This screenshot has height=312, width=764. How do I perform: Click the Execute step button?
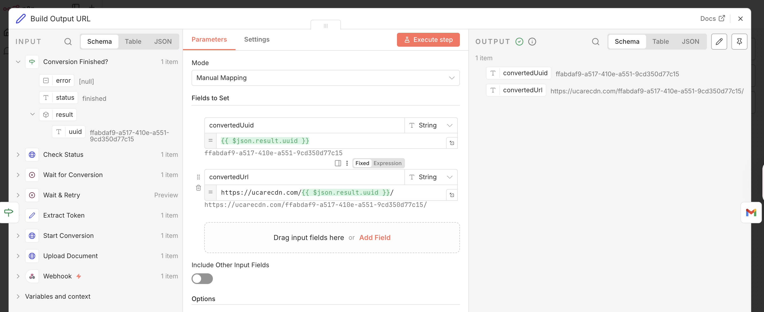coord(428,40)
